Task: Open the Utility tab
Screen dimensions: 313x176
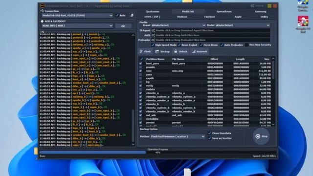Action: tap(264, 17)
